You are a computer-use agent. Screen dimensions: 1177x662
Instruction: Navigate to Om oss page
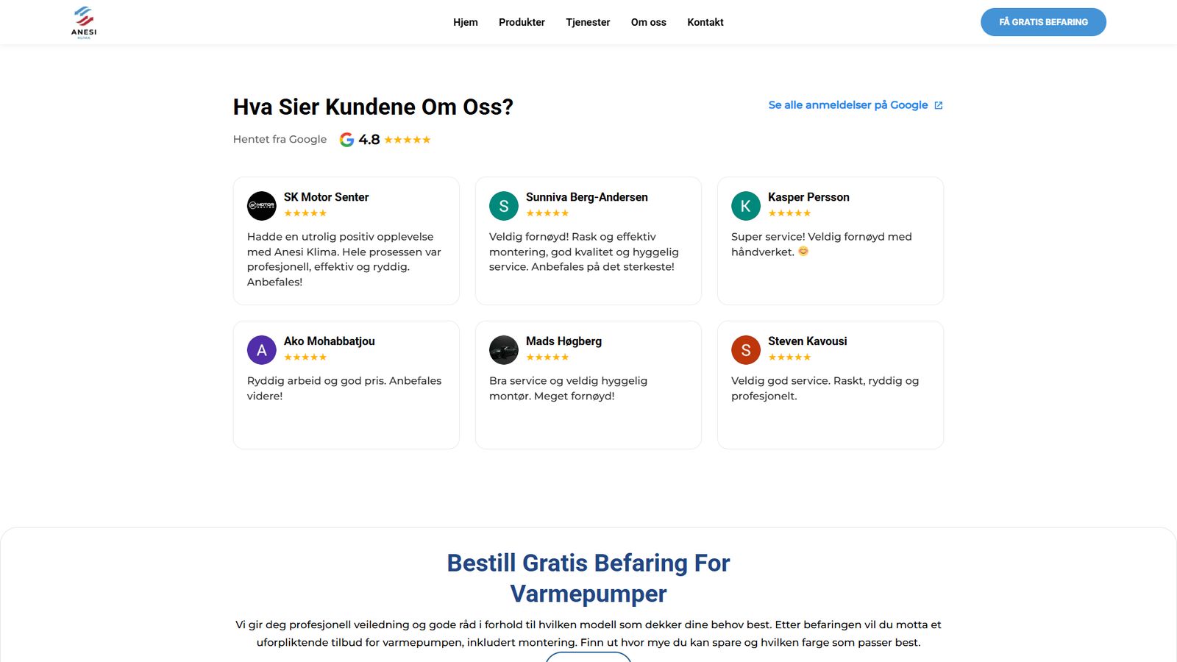(x=649, y=22)
